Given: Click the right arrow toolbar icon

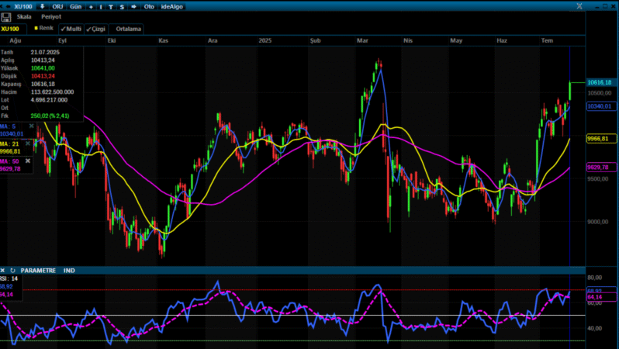Looking at the screenshot, I should [134, 7].
